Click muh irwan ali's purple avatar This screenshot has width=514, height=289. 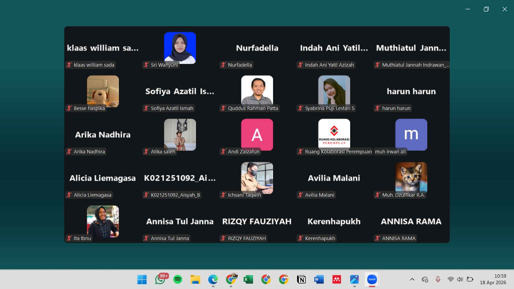411,134
